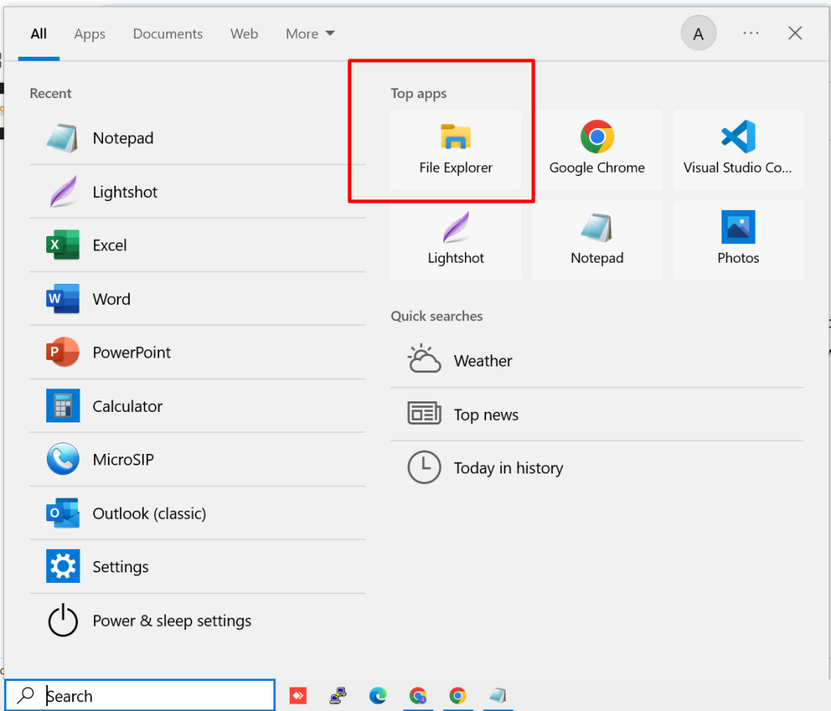Image resolution: width=831 pixels, height=711 pixels.
Task: Open File Explorer from Top apps
Action: pos(455,150)
